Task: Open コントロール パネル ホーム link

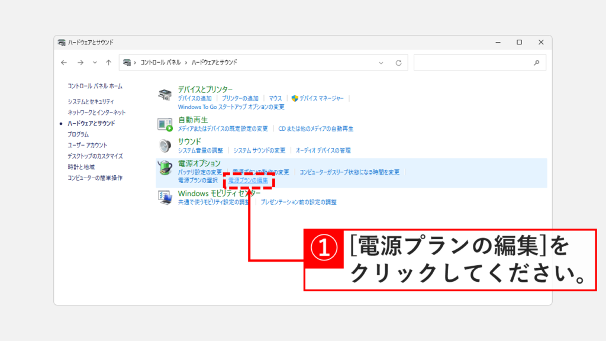Action: point(95,86)
